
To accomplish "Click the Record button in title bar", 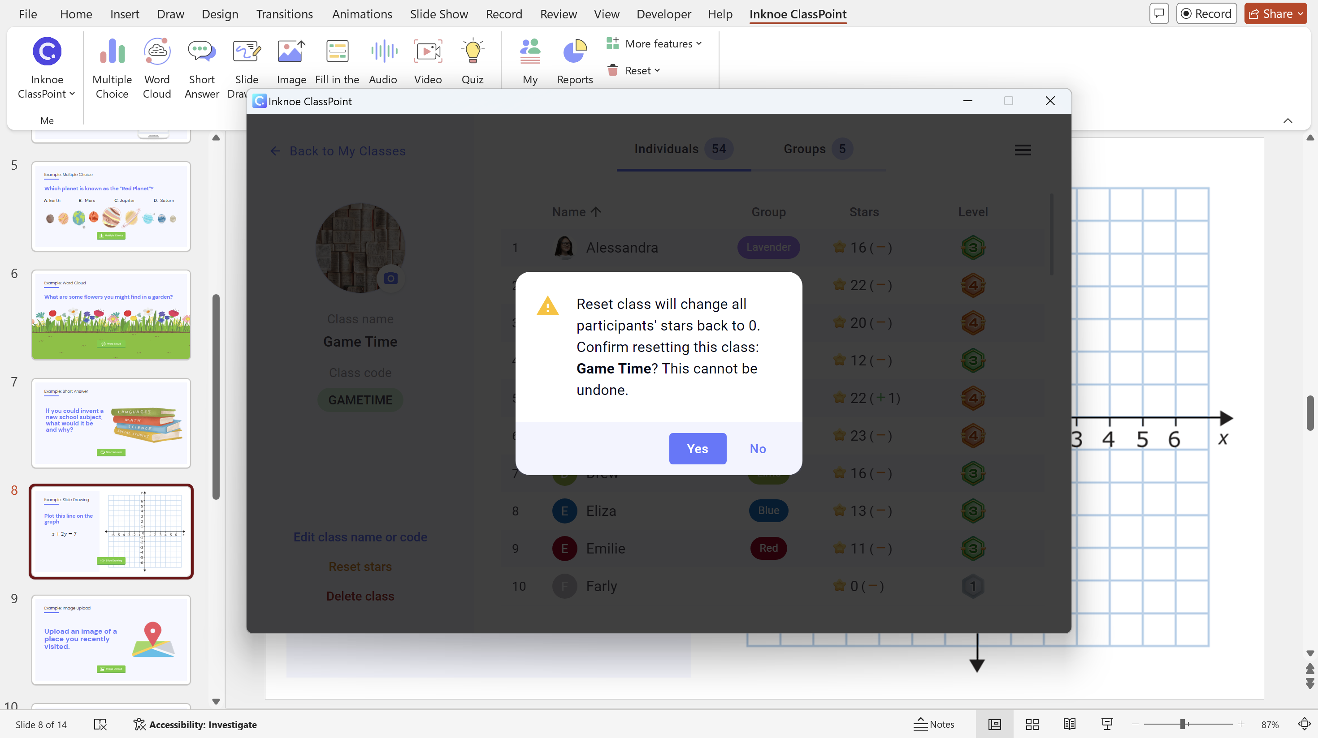I will coord(1206,14).
